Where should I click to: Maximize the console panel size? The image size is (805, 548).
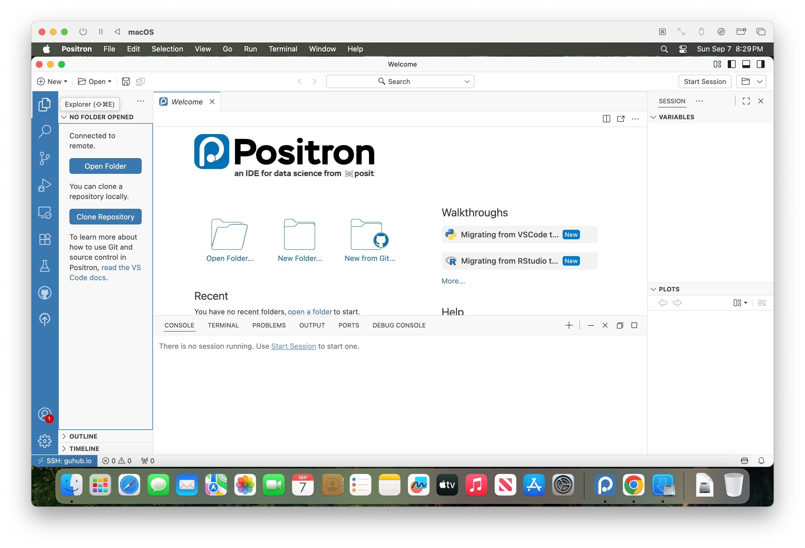[634, 325]
